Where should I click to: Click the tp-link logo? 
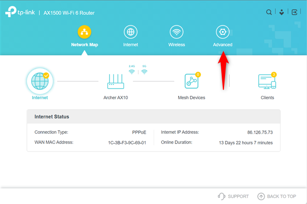tap(20, 12)
